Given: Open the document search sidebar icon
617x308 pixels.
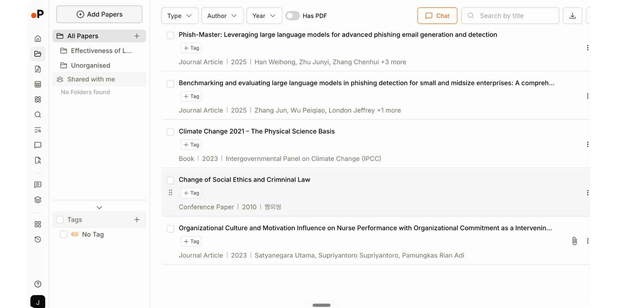Looking at the screenshot, I should click(38, 160).
